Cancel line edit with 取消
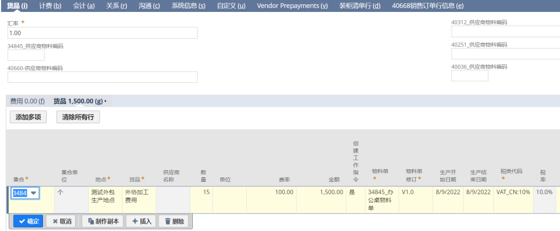Viewport: 560px width, 231px height. (x=61, y=221)
